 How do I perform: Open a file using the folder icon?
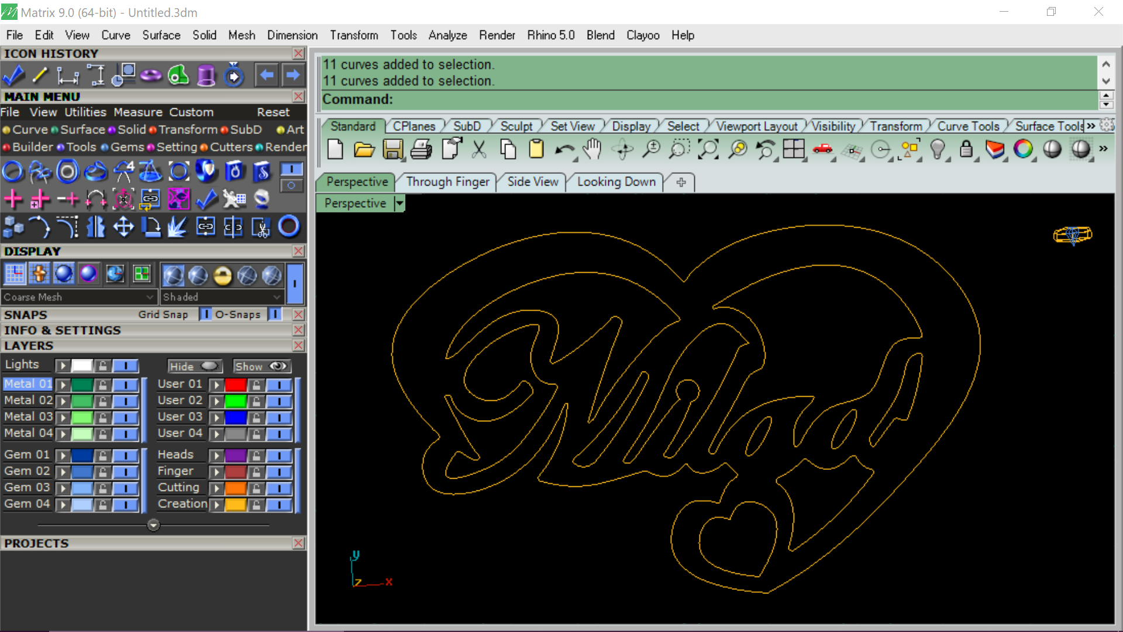point(364,150)
